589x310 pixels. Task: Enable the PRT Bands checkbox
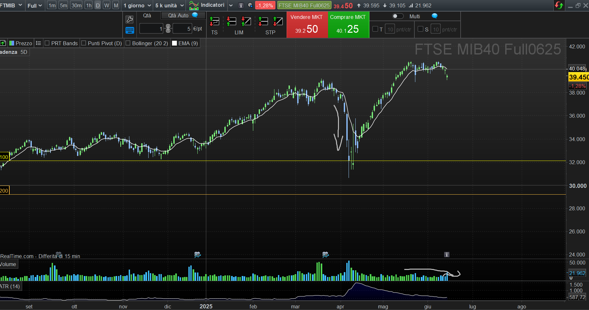tap(47, 43)
